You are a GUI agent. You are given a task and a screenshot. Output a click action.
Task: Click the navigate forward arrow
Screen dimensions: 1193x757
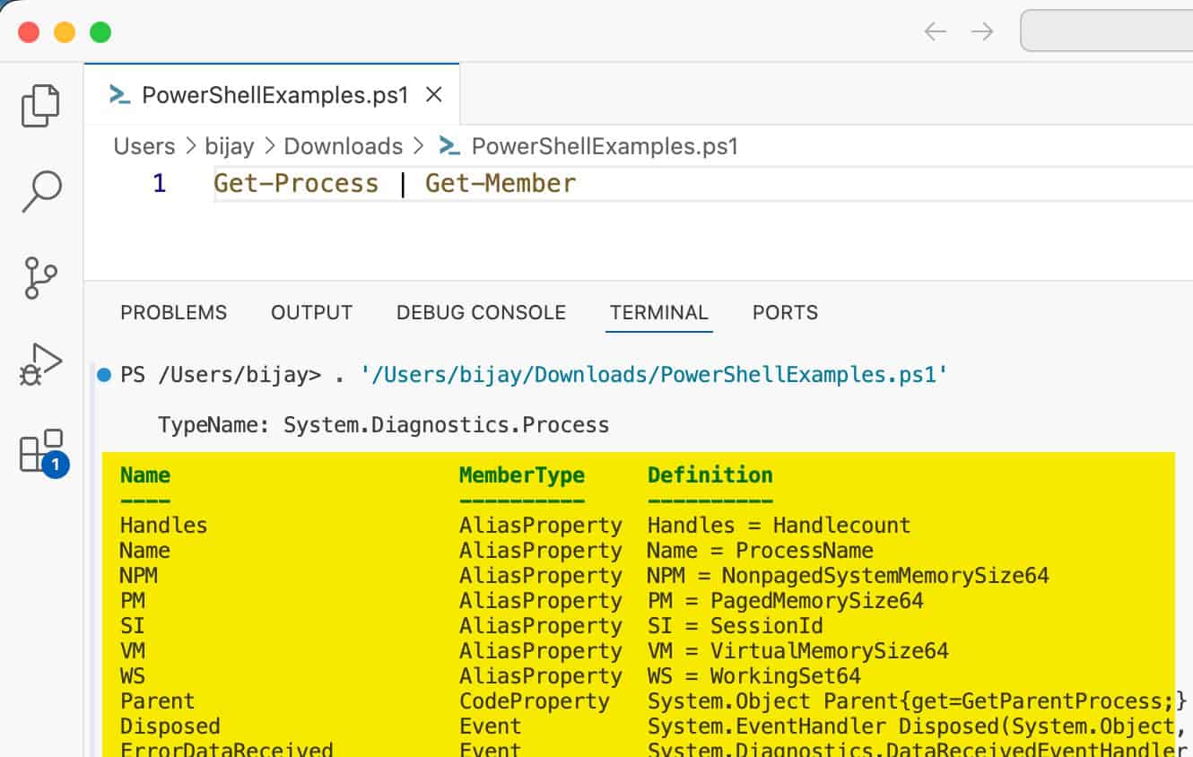tap(982, 30)
